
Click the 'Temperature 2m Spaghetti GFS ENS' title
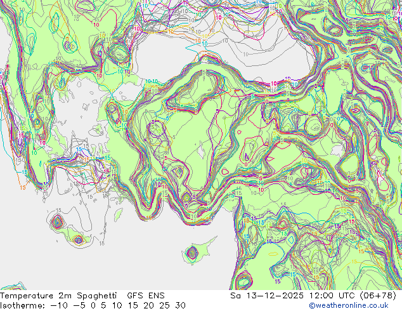(x=82, y=296)
